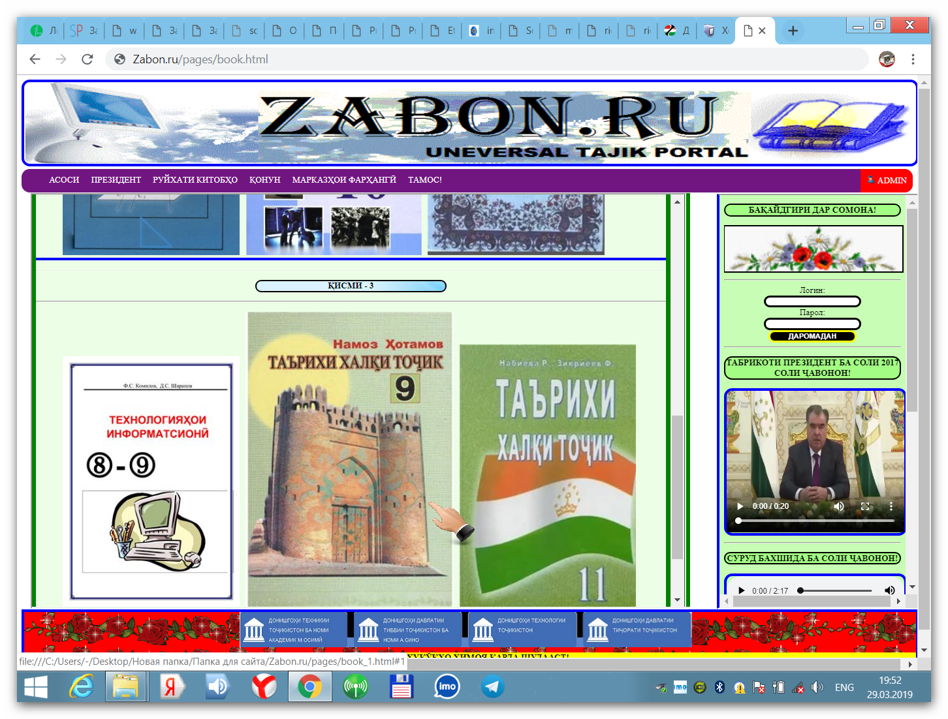948x719 pixels.
Task: Open the red Я Yandex app in taskbar
Action: coord(172,687)
